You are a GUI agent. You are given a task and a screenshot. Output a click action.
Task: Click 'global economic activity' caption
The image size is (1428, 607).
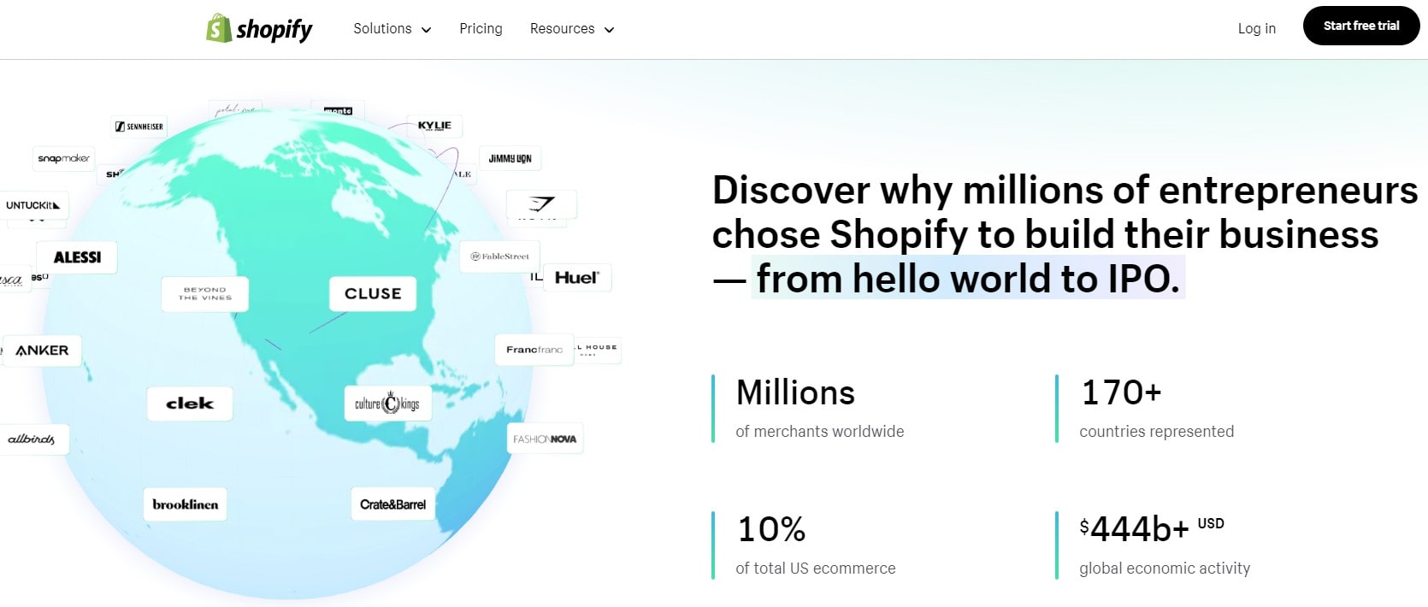click(1165, 569)
